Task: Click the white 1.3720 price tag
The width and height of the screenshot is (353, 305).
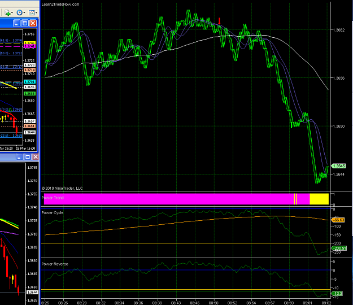Action: [29, 65]
